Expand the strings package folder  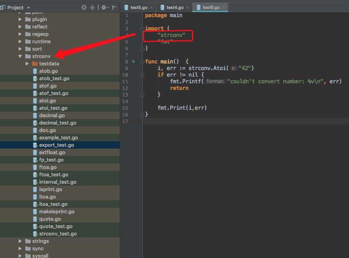click(20, 241)
